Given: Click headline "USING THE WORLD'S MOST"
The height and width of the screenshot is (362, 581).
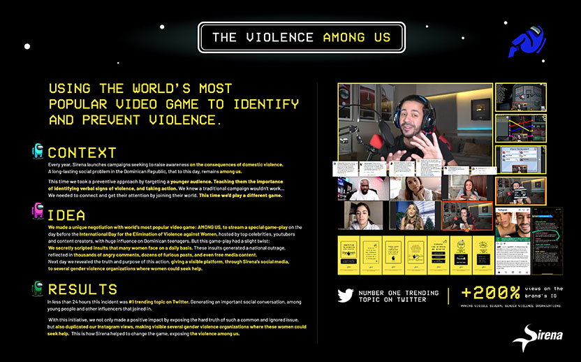Looking at the screenshot, I should pos(140,88).
